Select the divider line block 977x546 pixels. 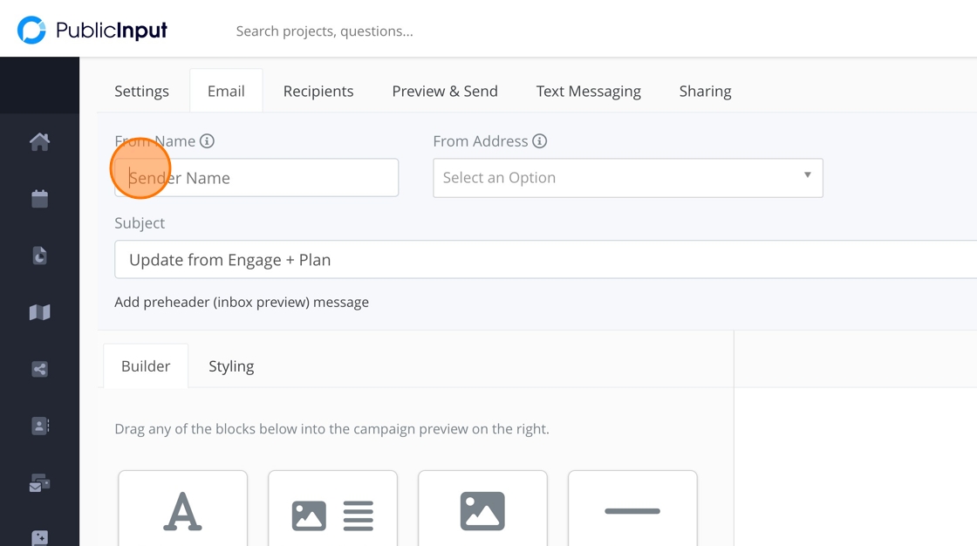click(632, 511)
